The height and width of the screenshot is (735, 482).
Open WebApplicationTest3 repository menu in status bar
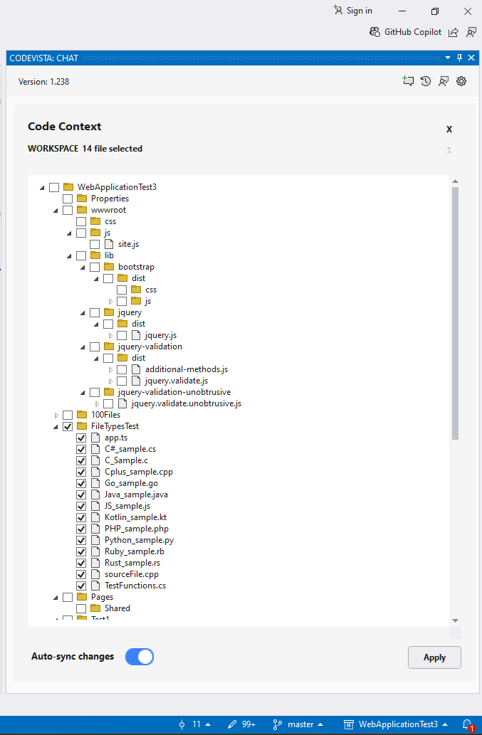[x=396, y=724]
